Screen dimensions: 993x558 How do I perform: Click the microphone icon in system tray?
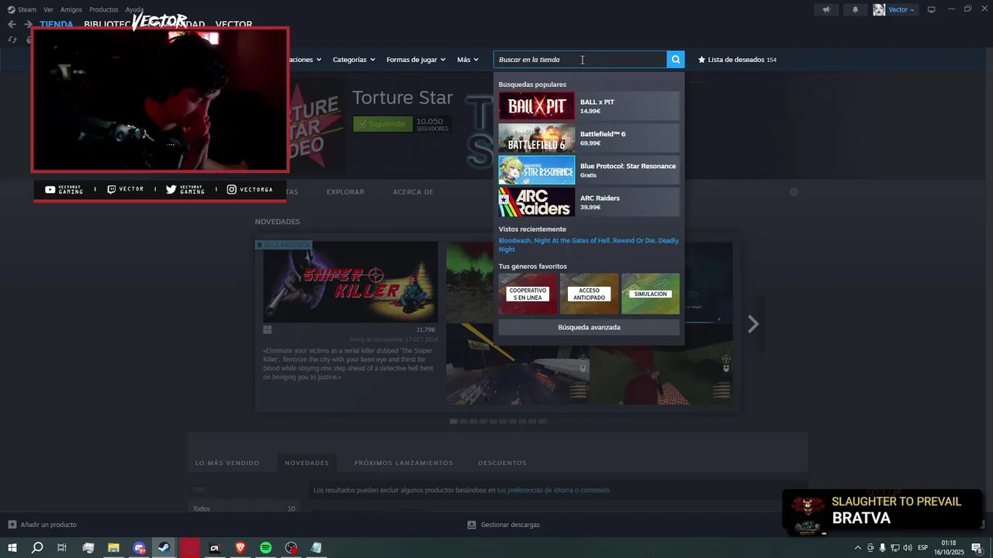coord(882,548)
